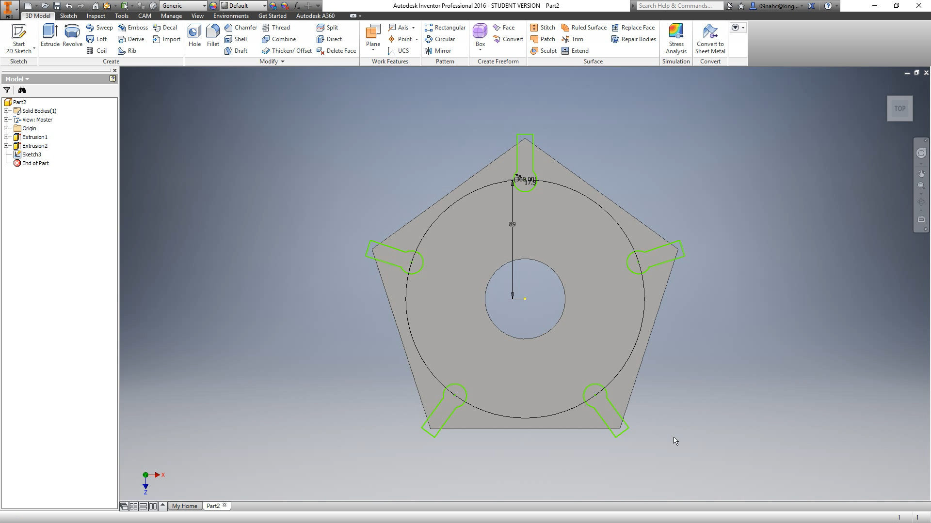Click the Delete Face tool
931x523 pixels.
[336, 51]
